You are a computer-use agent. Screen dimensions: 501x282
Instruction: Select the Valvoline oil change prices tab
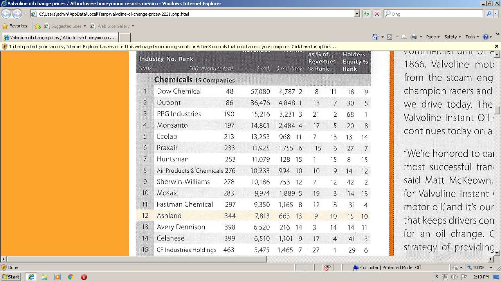(59, 38)
